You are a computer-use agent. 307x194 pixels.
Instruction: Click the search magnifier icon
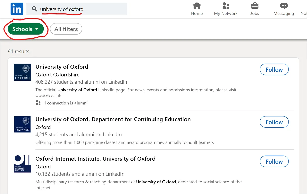tap(35, 9)
